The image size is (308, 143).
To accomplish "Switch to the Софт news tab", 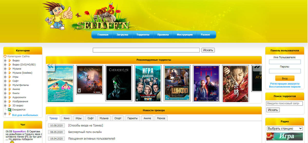I will (x=91, y=118).
